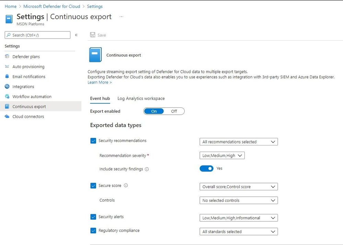Uncheck the Security recommendations checkbox
Image resolution: width=343 pixels, height=245 pixels.
(x=93, y=141)
